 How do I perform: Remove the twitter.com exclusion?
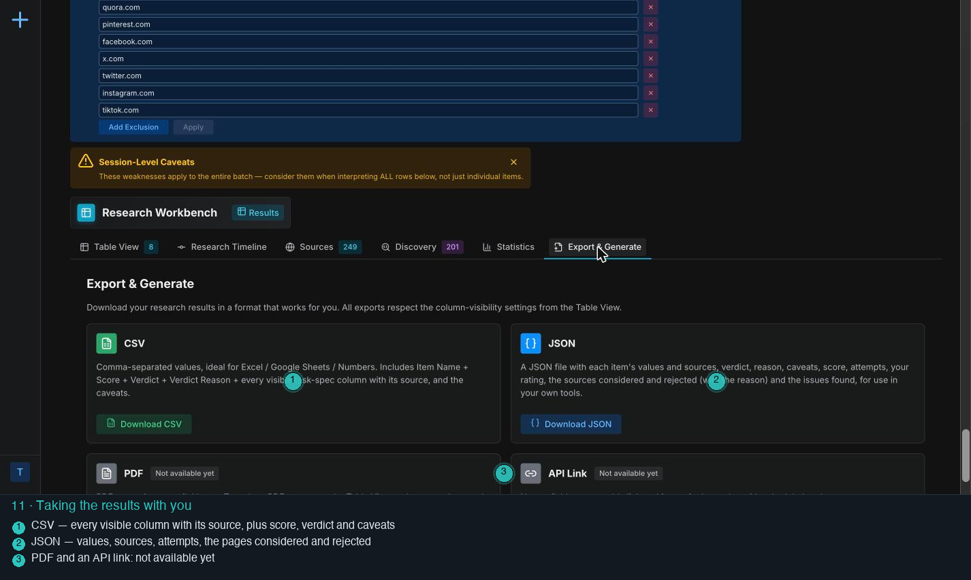[650, 76]
